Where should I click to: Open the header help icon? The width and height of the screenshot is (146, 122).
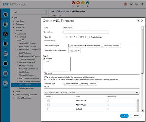click(142, 4)
